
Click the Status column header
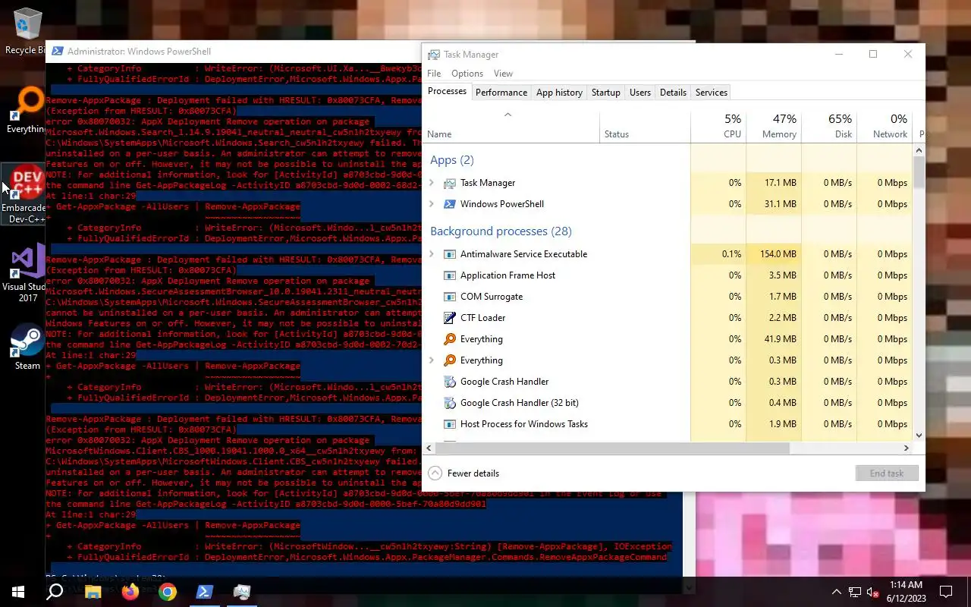(645, 127)
